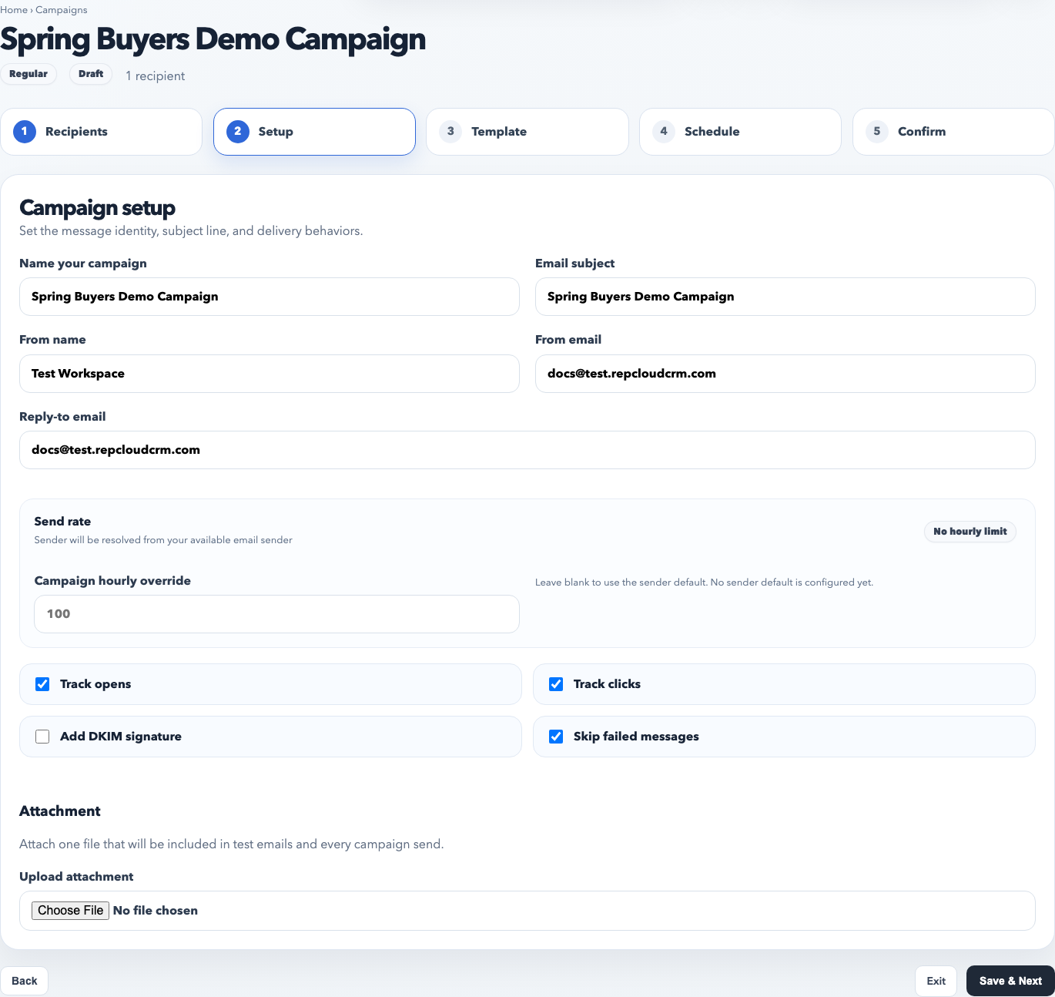Screen dimensions: 1055x997
Task: Toggle the Track opens checkbox
Action: click(42, 684)
